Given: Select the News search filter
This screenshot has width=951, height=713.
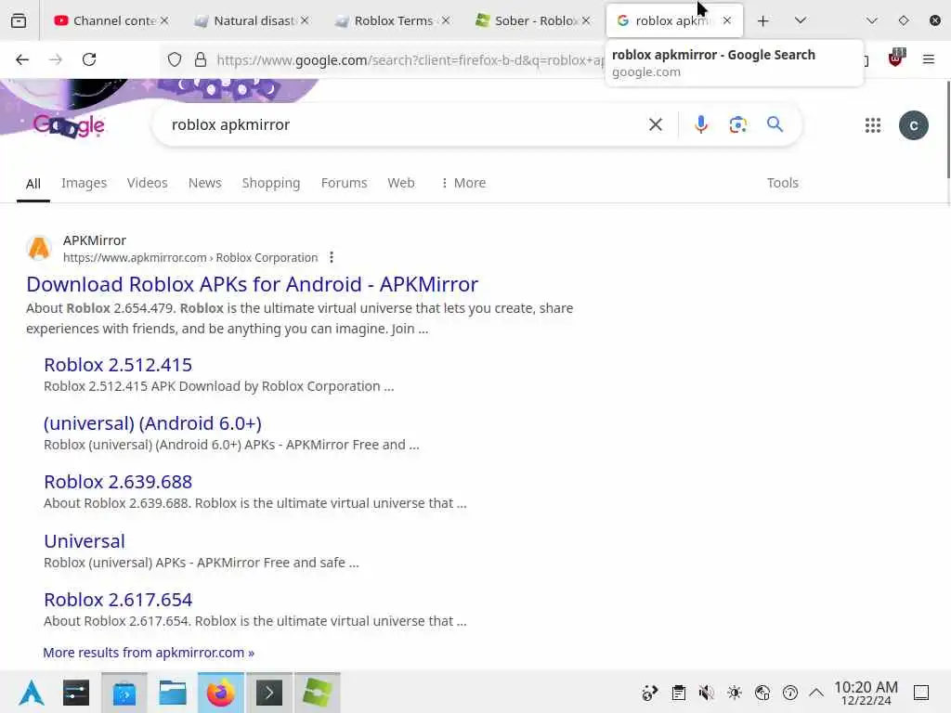Looking at the screenshot, I should tap(205, 183).
